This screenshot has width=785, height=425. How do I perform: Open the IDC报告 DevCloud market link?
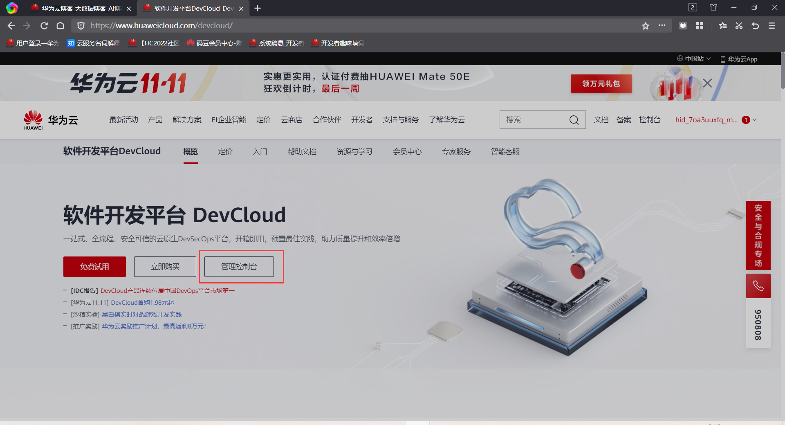[168, 291]
